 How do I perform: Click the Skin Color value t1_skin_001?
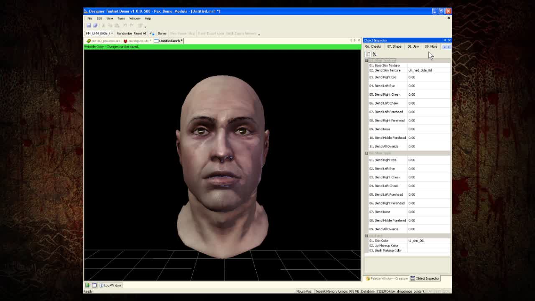coord(429,241)
